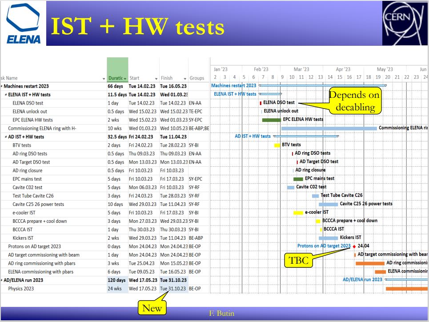Screen dimensions: 429x322
Task: Select the e-cooler IST task name
Action: coord(24,213)
